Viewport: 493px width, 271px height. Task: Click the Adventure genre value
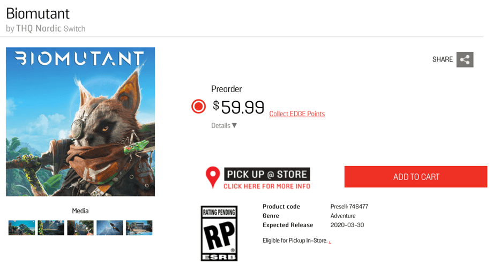click(x=343, y=216)
